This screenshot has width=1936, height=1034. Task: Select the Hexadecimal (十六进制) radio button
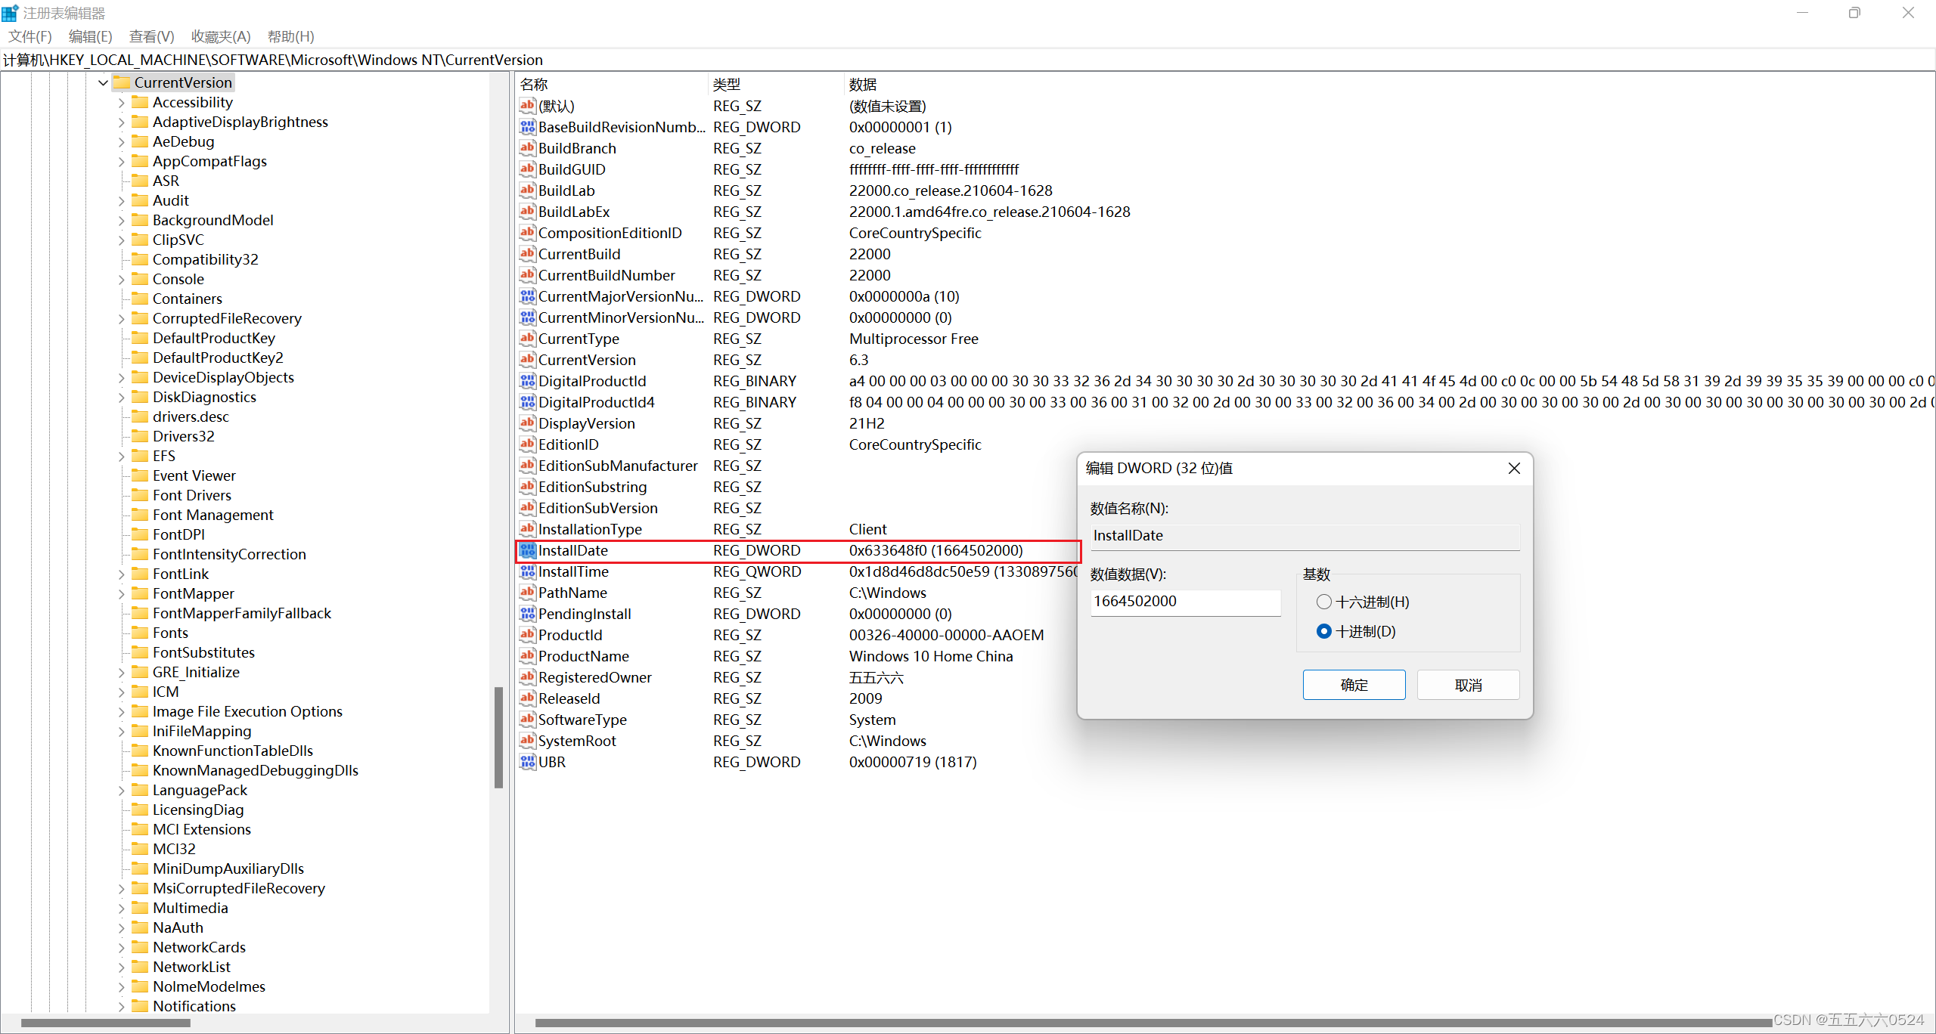point(1323,602)
